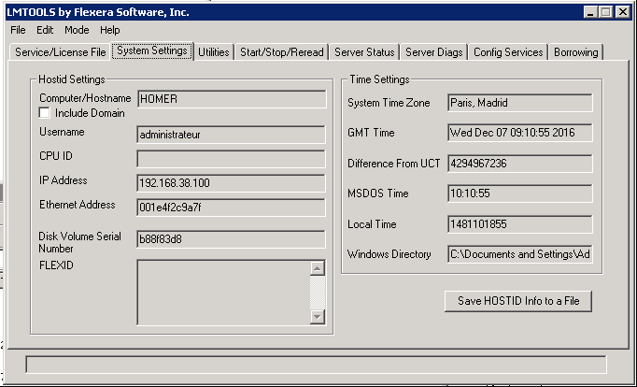Click the Computer/Hostname field showing HOMER
The image size is (637, 387).
(231, 99)
